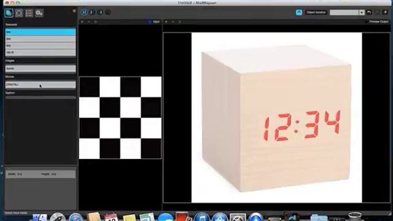The height and width of the screenshot is (221, 393).
Task: Click the checkerboard input preview
Action: [x=120, y=117]
